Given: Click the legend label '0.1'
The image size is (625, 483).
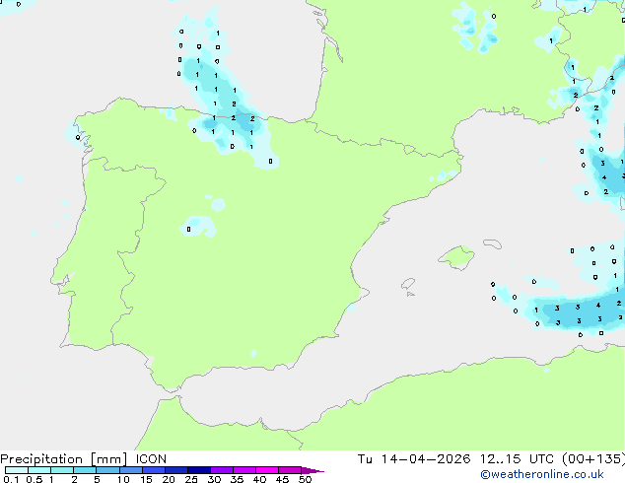Looking at the screenshot, I should [11, 479].
